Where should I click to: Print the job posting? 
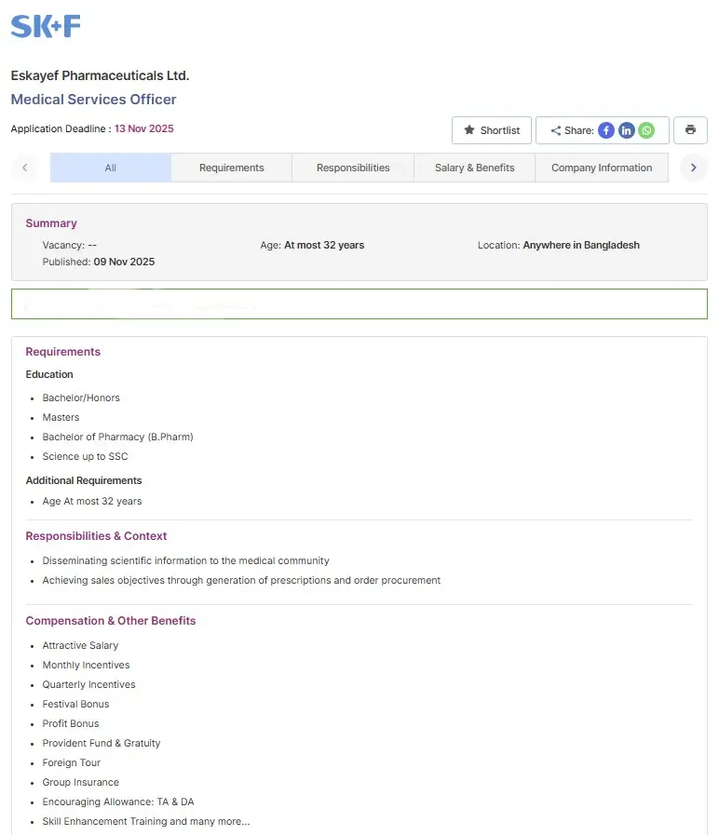click(690, 130)
